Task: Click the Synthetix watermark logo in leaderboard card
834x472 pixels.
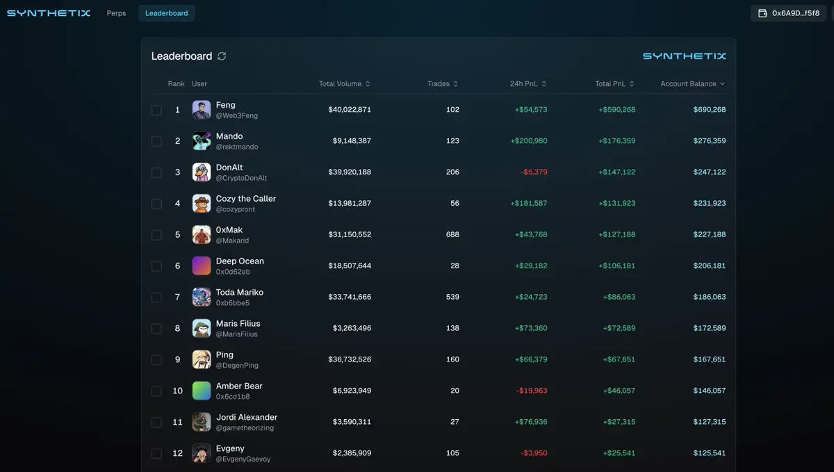Action: [x=684, y=56]
